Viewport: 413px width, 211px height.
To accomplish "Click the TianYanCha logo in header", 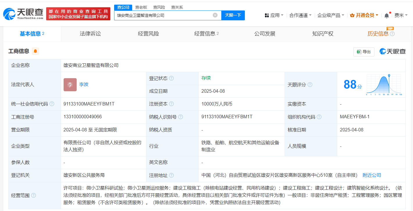I will (23, 14).
